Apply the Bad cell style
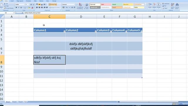This screenshot has height=106, width=188. point(106,4)
